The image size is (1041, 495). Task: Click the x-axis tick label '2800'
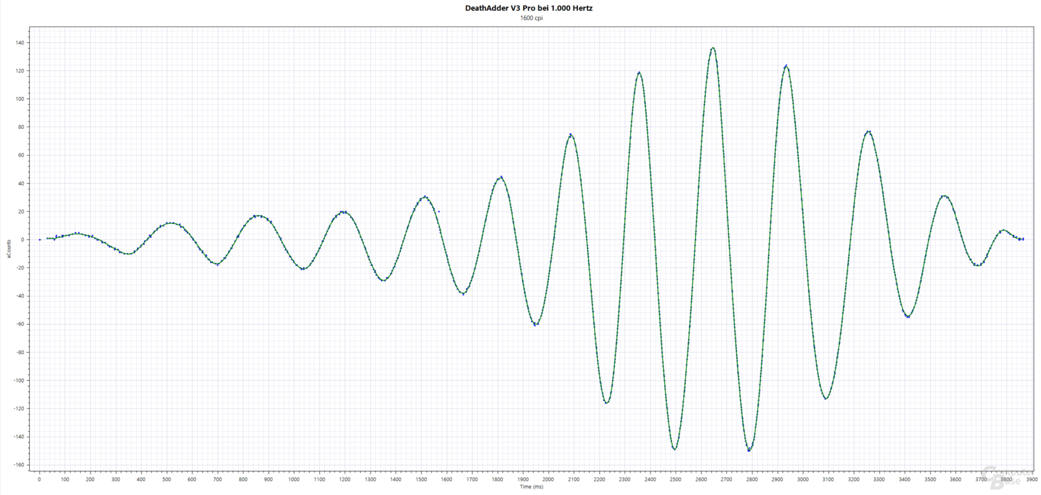point(752,479)
